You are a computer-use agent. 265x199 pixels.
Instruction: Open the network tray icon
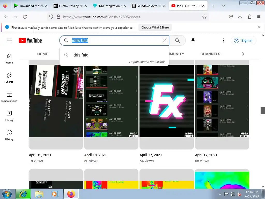(233, 194)
